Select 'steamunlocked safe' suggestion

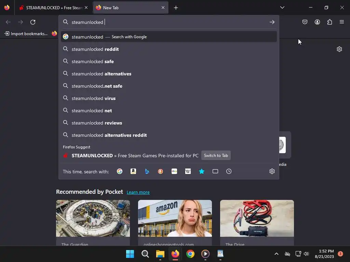[x=169, y=61]
